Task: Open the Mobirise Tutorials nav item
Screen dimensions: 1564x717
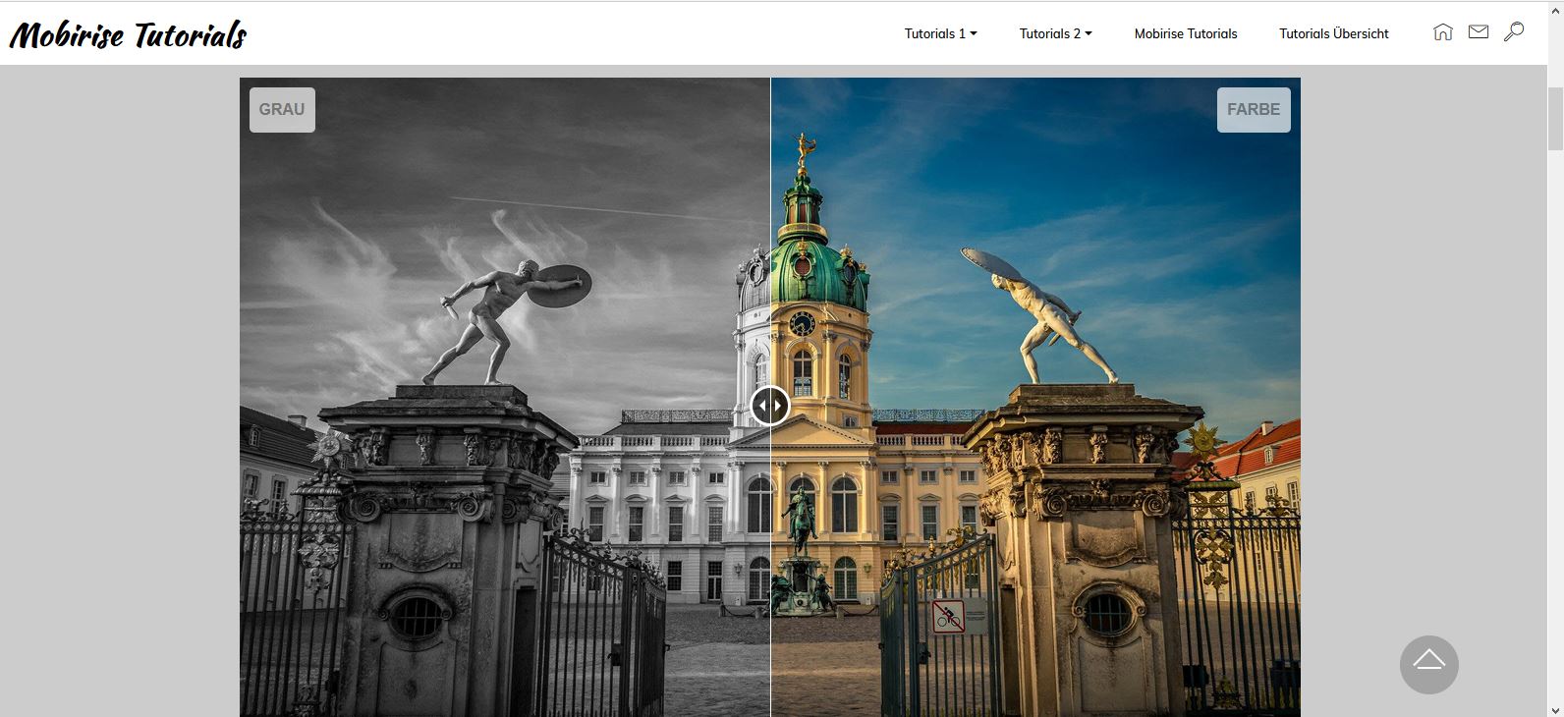Action: (x=1185, y=33)
